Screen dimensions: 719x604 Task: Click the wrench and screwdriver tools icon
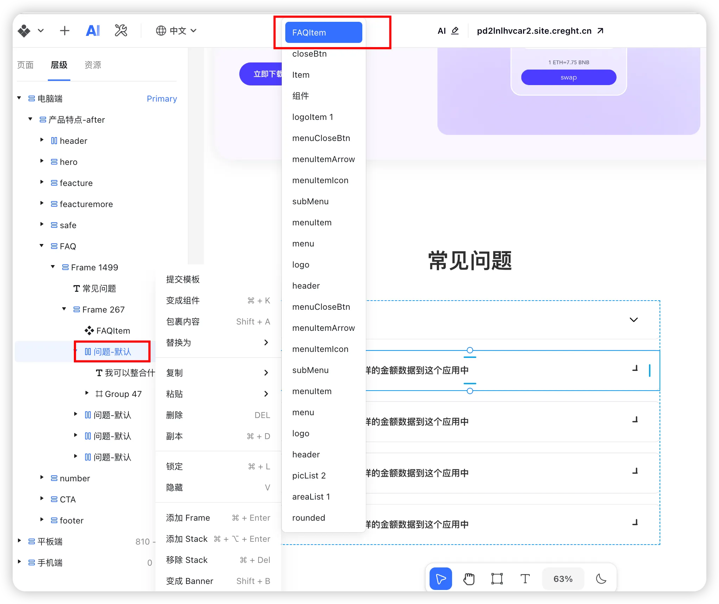121,31
